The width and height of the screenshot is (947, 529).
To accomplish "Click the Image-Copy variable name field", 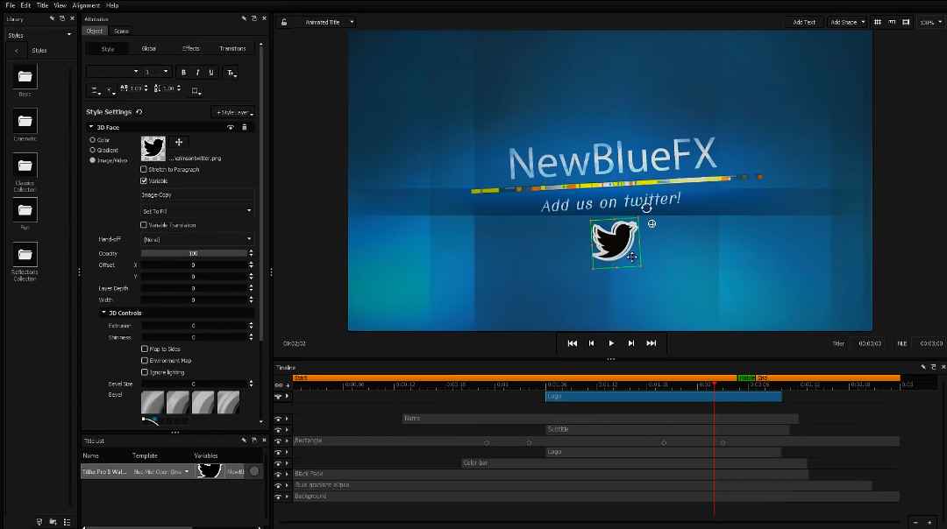I will pos(197,195).
